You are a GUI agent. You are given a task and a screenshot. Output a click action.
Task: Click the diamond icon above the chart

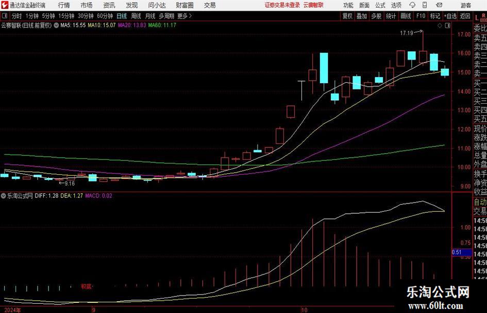(440, 26)
